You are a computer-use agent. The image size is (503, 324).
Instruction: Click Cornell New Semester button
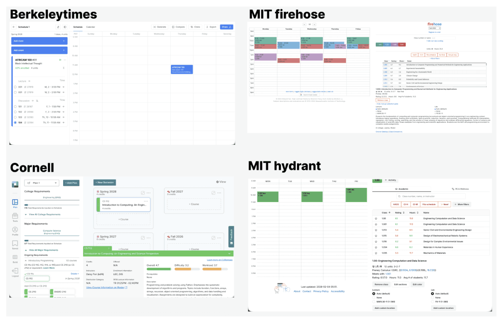pos(105,183)
